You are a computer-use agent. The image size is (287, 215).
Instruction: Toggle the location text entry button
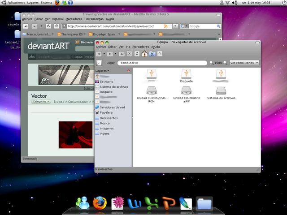(x=99, y=63)
